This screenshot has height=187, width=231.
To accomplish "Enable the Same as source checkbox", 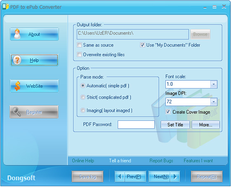I will [79, 45].
